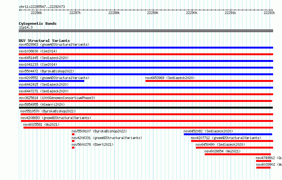
Task: Click the red nsv6450490 variant bar
Action: tap(234, 148)
